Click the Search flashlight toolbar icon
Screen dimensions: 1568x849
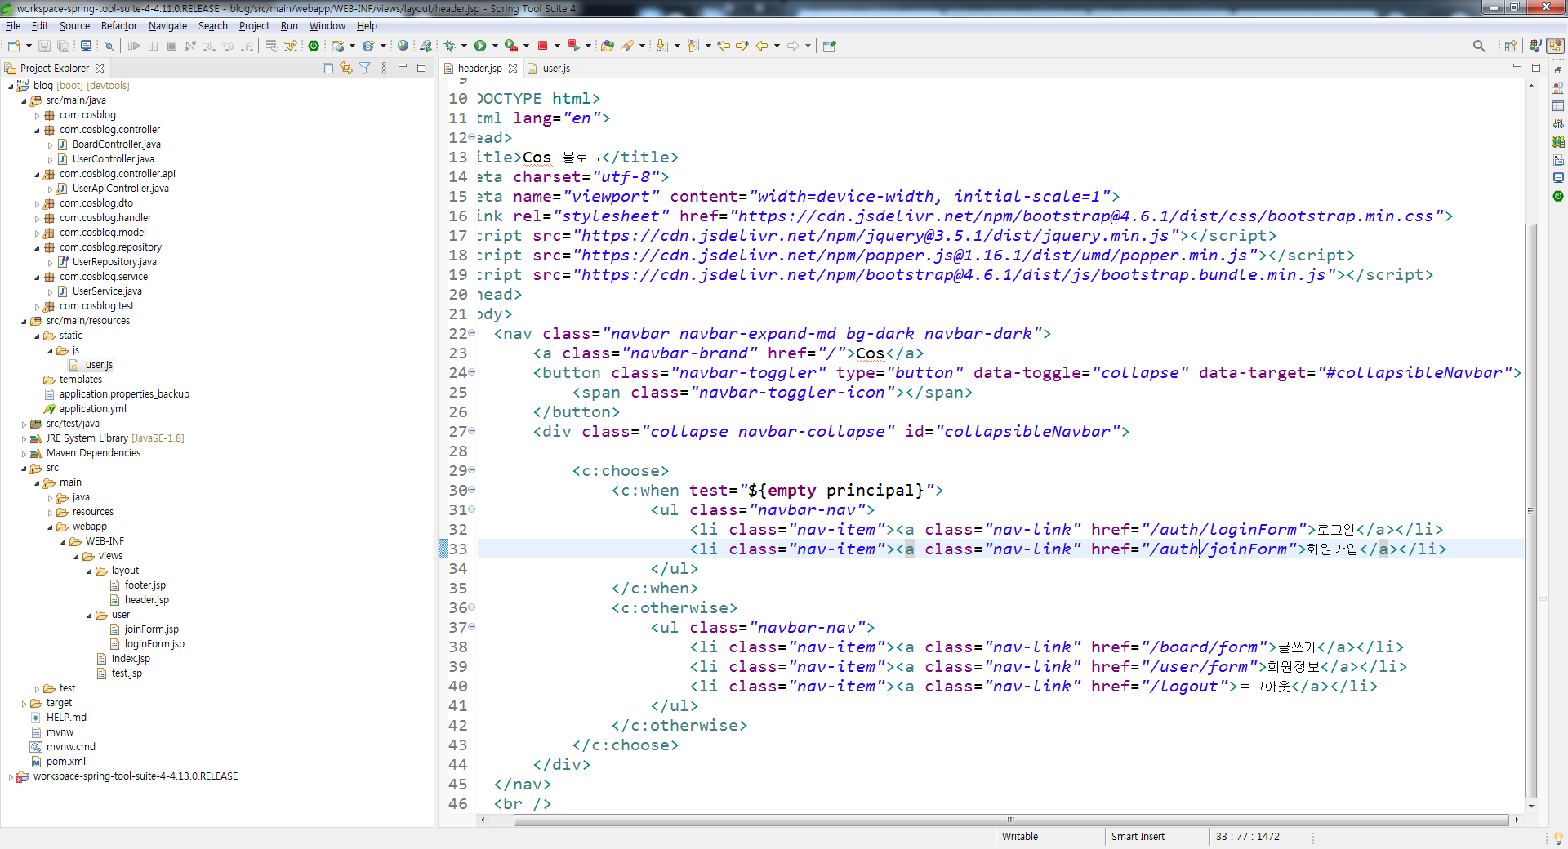[x=627, y=46]
